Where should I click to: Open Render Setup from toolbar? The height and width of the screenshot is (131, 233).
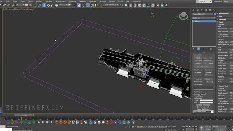[x=158, y=5]
